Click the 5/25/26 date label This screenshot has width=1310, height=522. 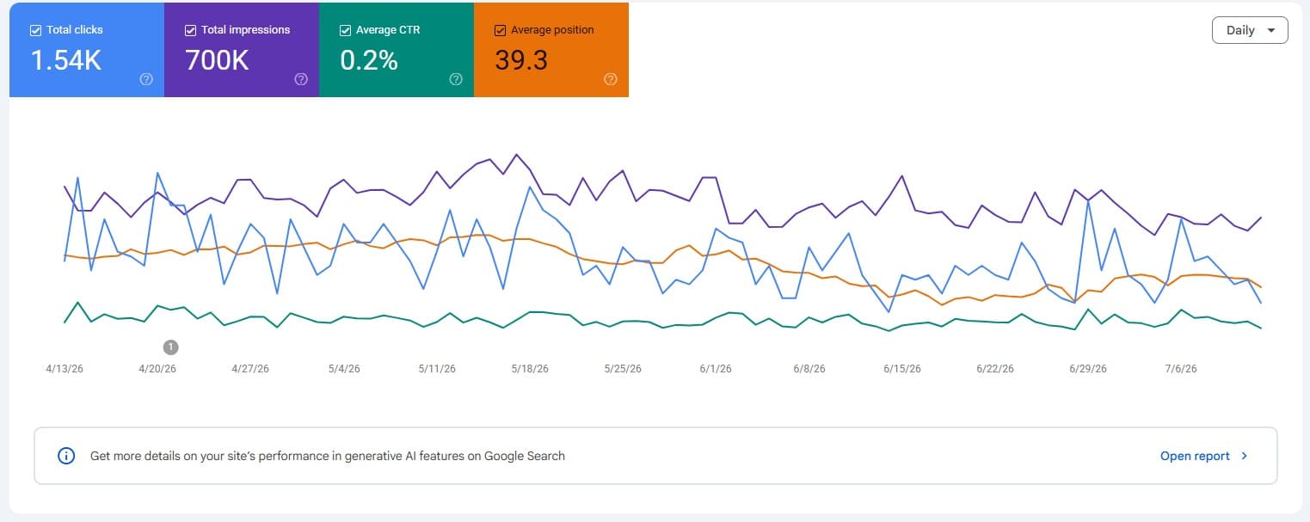pyautogui.click(x=623, y=369)
